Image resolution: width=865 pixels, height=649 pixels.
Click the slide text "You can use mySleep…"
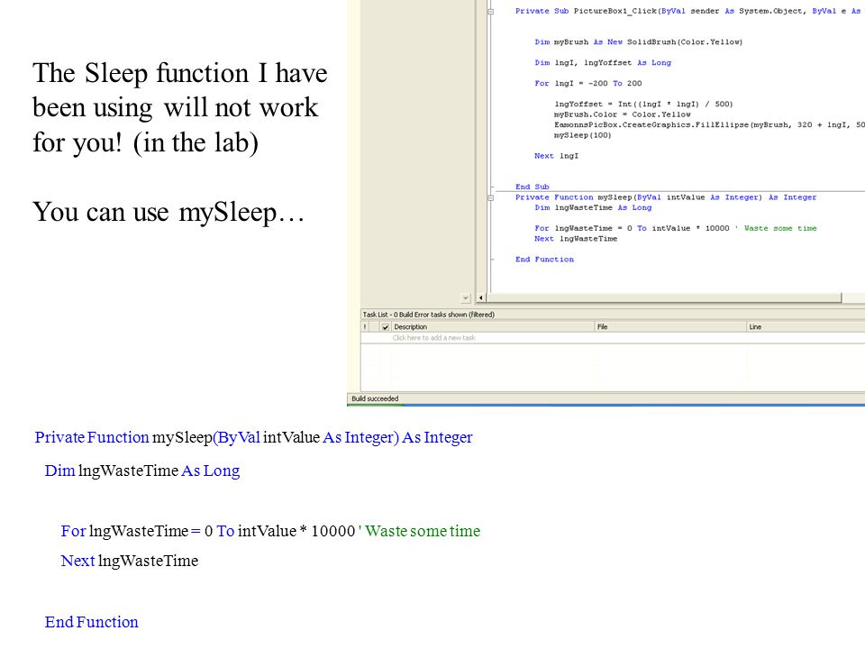coord(168,213)
